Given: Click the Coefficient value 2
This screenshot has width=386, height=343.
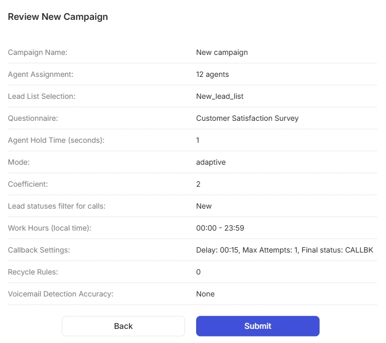Looking at the screenshot, I should click(198, 184).
